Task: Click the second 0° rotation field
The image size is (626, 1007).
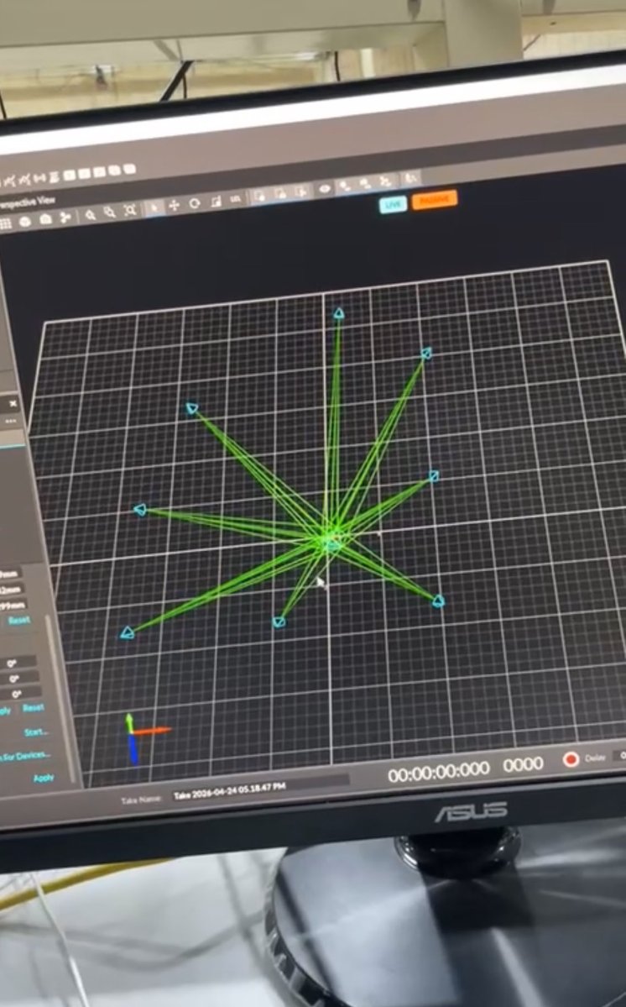Action: [x=18, y=678]
